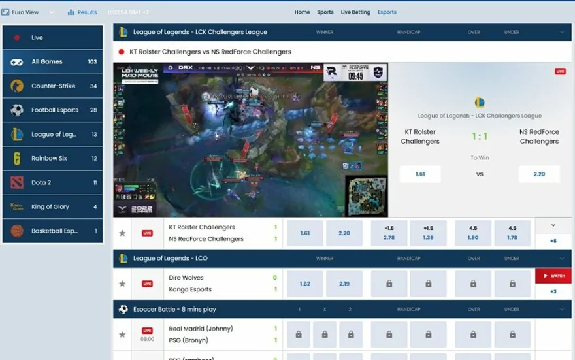This screenshot has height=360, width=575.
Task: Select the Over 4.5 odds at 1.90
Action: (x=473, y=233)
